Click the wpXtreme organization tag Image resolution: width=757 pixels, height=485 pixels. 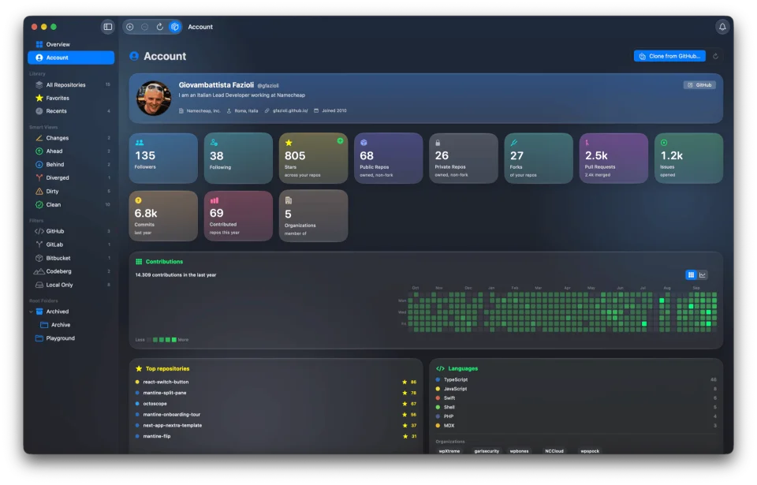point(449,451)
